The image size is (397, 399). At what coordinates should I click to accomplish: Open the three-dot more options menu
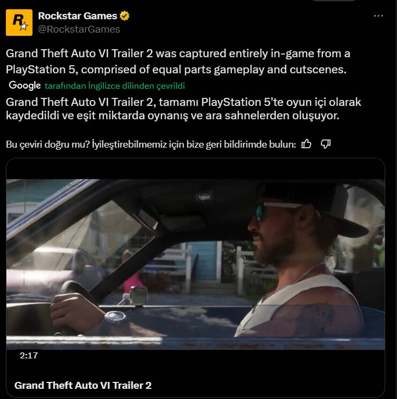(x=378, y=17)
